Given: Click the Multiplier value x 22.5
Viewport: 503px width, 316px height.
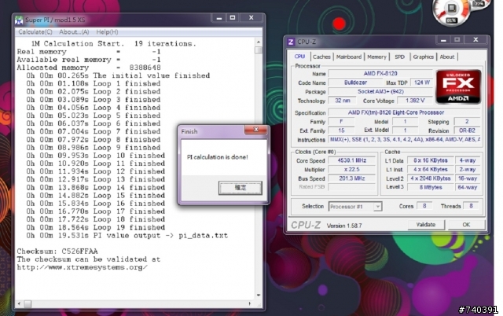Looking at the screenshot, I should 352,169.
